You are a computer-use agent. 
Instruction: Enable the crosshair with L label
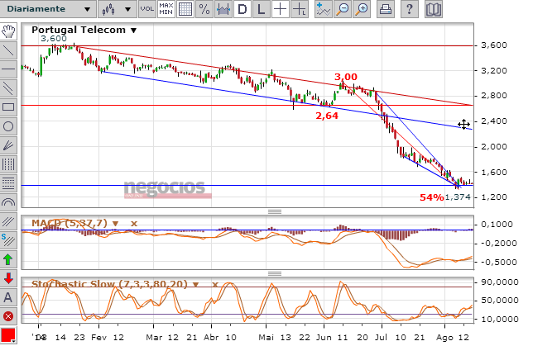pyautogui.click(x=300, y=9)
